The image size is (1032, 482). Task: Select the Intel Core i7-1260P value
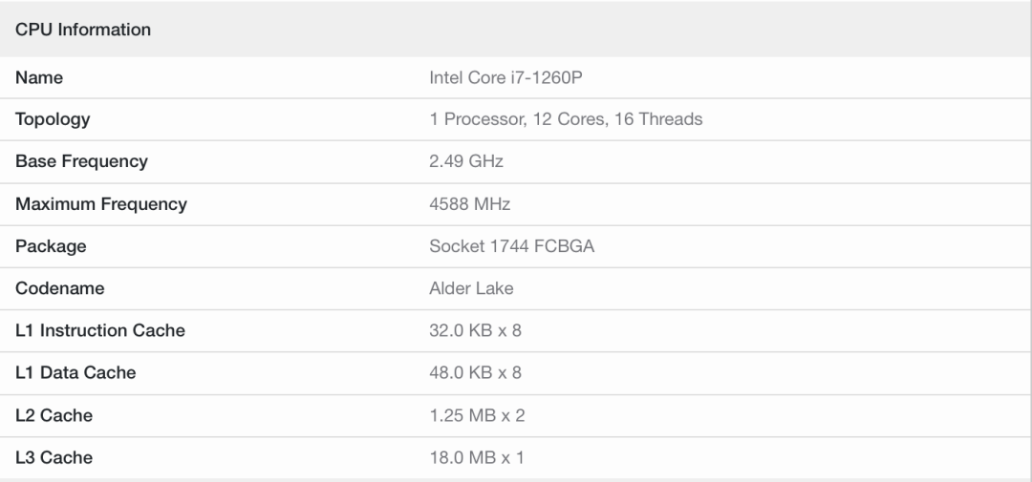505,77
